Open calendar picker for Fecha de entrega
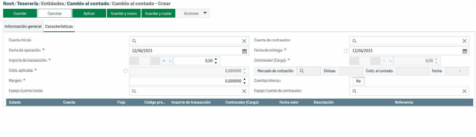 coord(465,51)
